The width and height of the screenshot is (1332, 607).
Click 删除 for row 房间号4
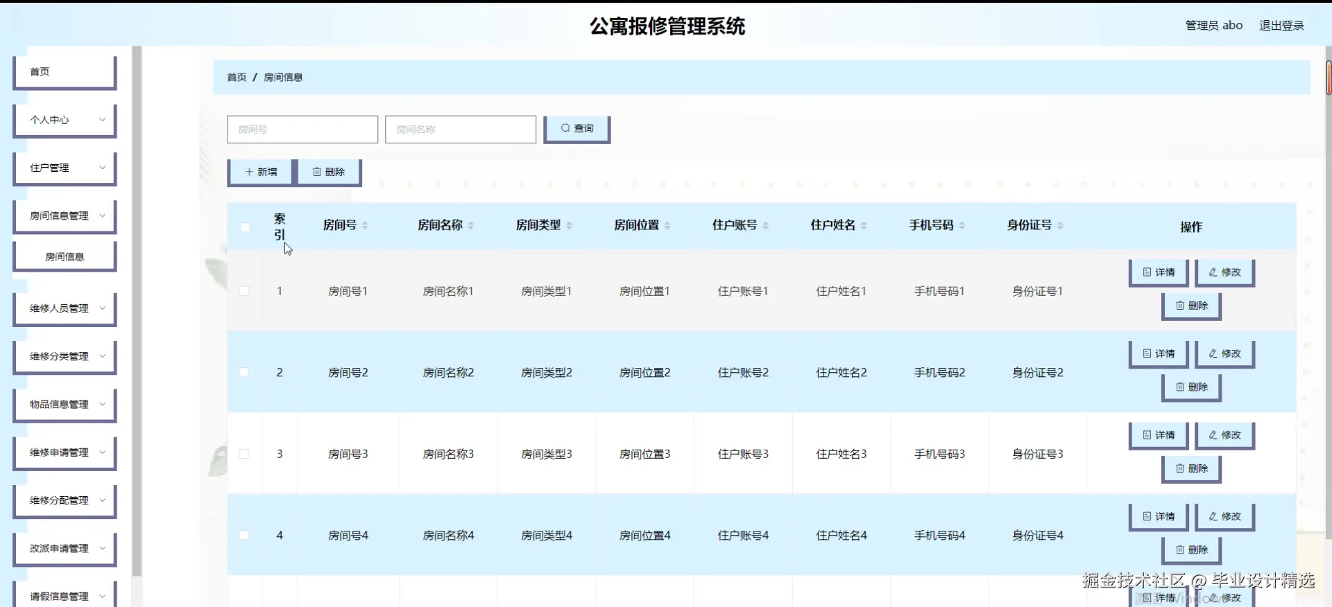[x=1192, y=549]
